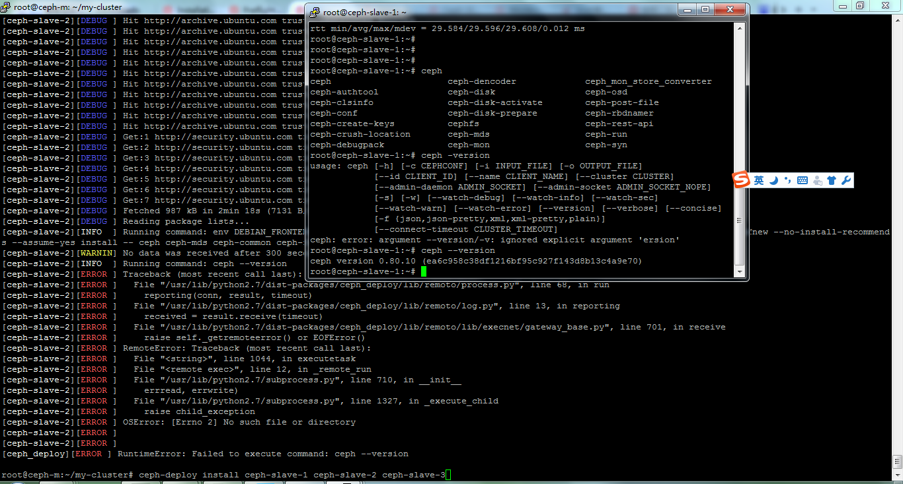903x484 pixels.
Task: Click the user account icon on IME toolbar
Action: click(x=818, y=180)
